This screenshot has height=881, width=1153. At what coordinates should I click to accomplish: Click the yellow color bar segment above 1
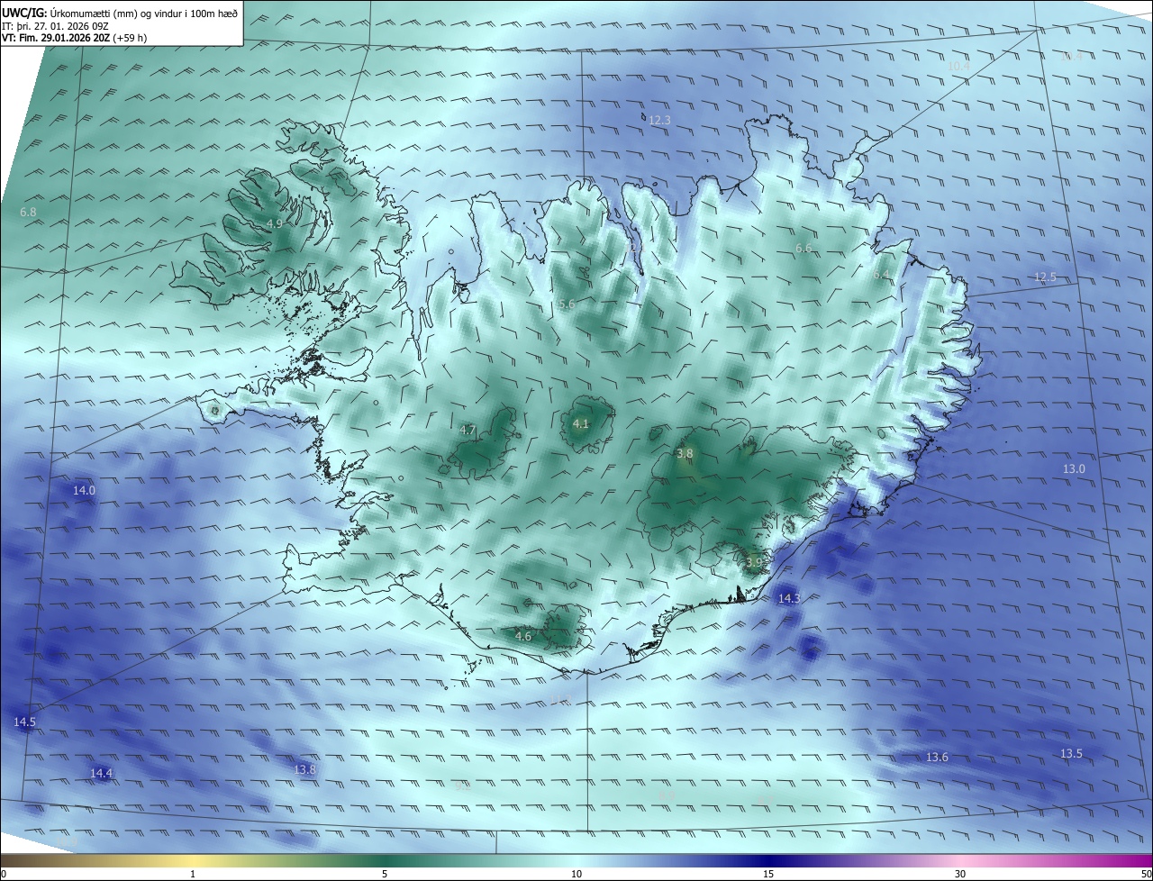tap(193, 860)
